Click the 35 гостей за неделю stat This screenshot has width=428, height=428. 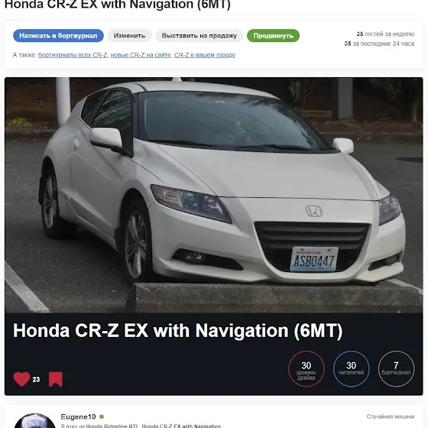(x=385, y=34)
